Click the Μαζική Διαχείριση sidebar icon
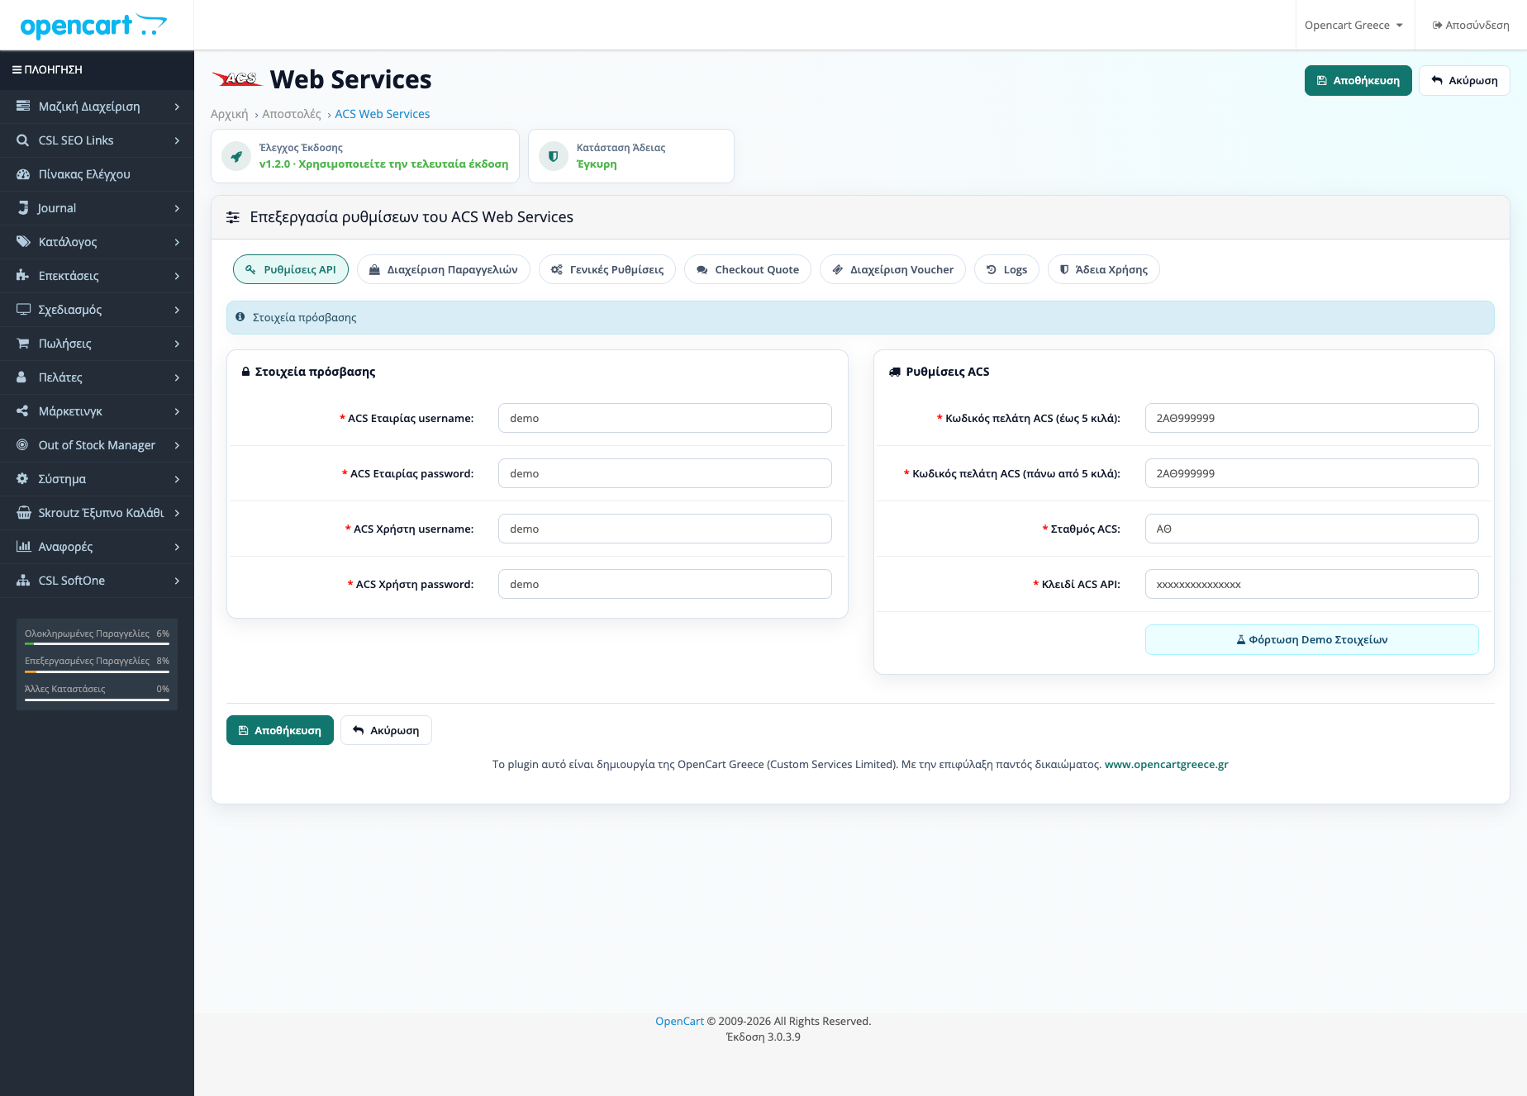The image size is (1527, 1096). tap(23, 107)
